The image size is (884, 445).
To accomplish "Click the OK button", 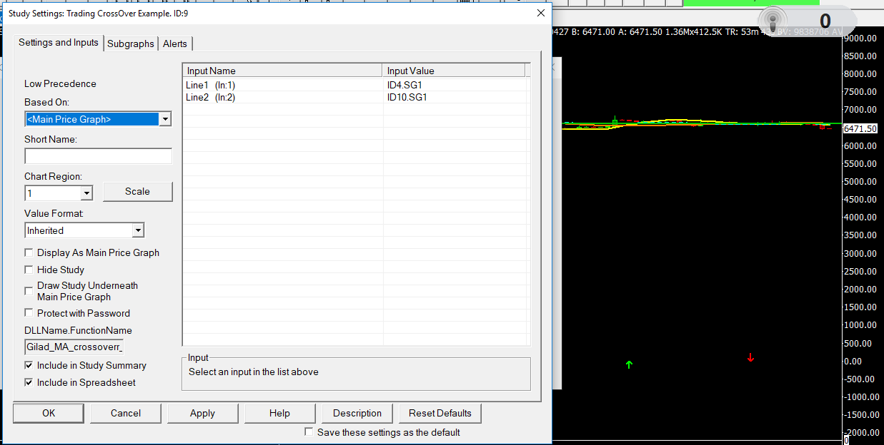I will pos(48,413).
